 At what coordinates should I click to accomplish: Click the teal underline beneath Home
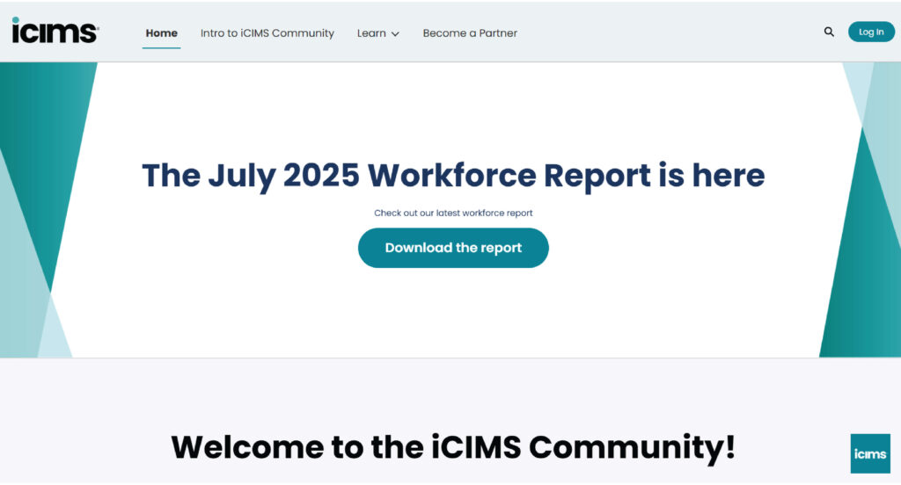(x=162, y=47)
